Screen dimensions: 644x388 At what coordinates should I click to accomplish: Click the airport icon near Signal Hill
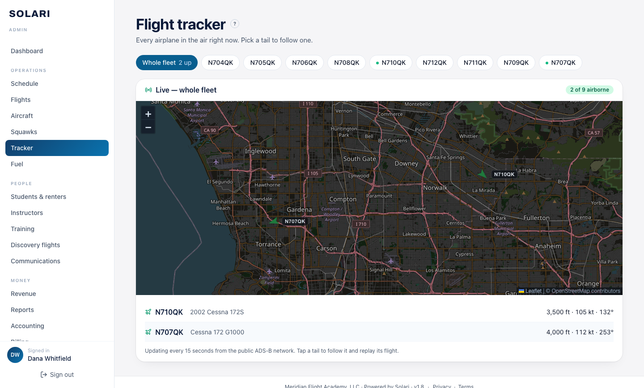pyautogui.click(x=391, y=261)
